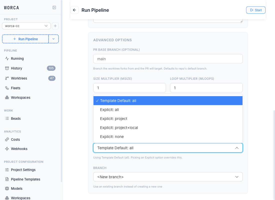Click the add project plus icon
275x200 pixels.
point(55,26)
